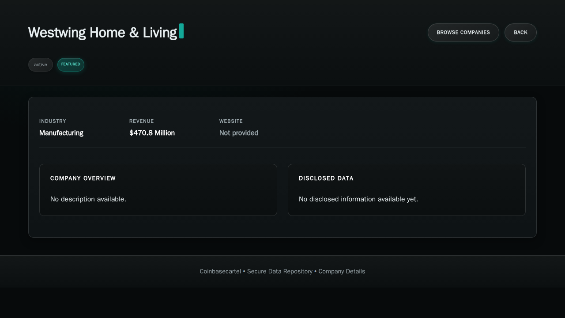Viewport: 565px width, 318px height.
Task: Click Company Details in the footer
Action: point(342,271)
